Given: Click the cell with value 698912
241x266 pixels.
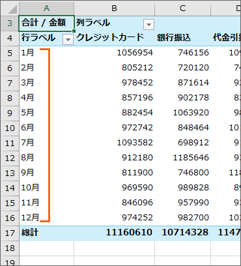Looking at the screenshot, I should click(x=182, y=143).
